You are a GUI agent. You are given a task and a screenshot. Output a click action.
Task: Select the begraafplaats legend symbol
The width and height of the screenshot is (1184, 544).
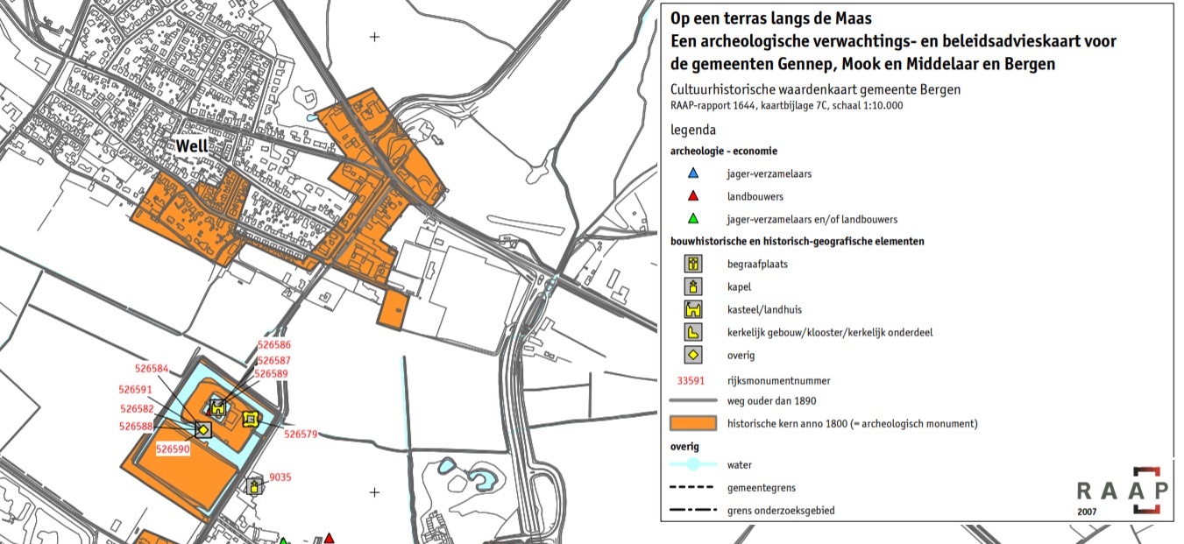tap(692, 264)
